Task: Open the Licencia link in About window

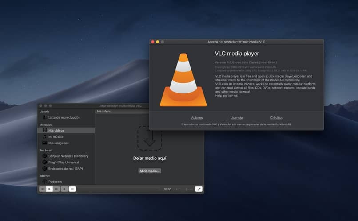Action: [236, 118]
